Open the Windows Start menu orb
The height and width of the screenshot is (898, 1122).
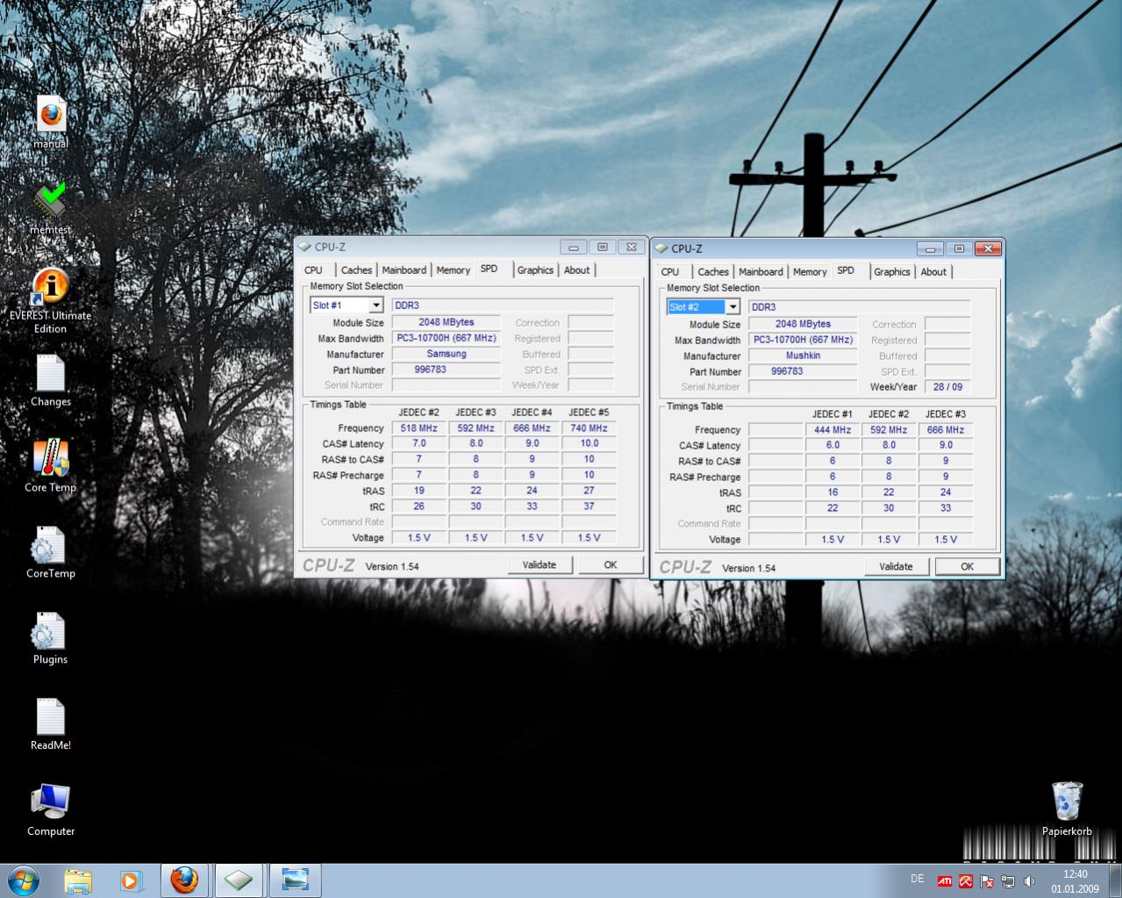coord(23,880)
